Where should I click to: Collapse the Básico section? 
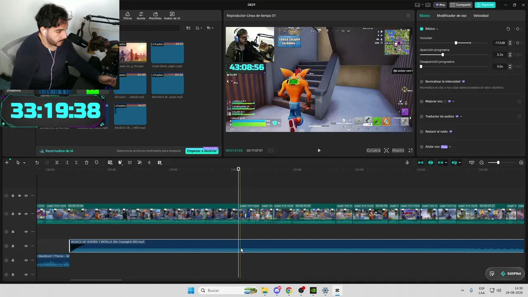pos(437,29)
